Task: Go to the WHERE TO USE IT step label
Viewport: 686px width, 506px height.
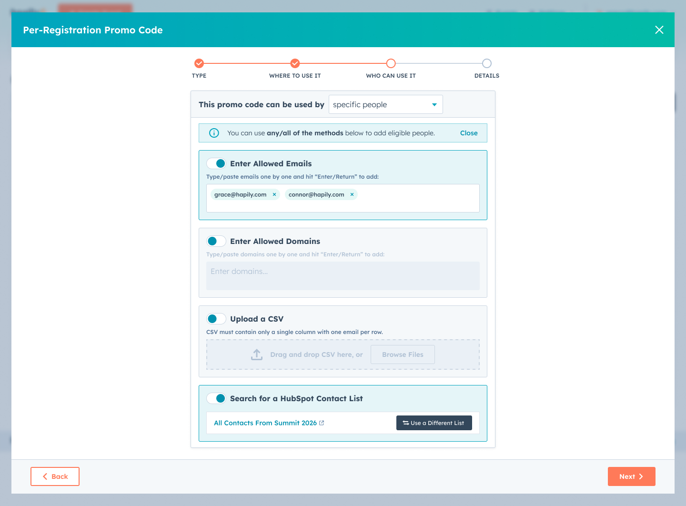Action: pos(295,76)
